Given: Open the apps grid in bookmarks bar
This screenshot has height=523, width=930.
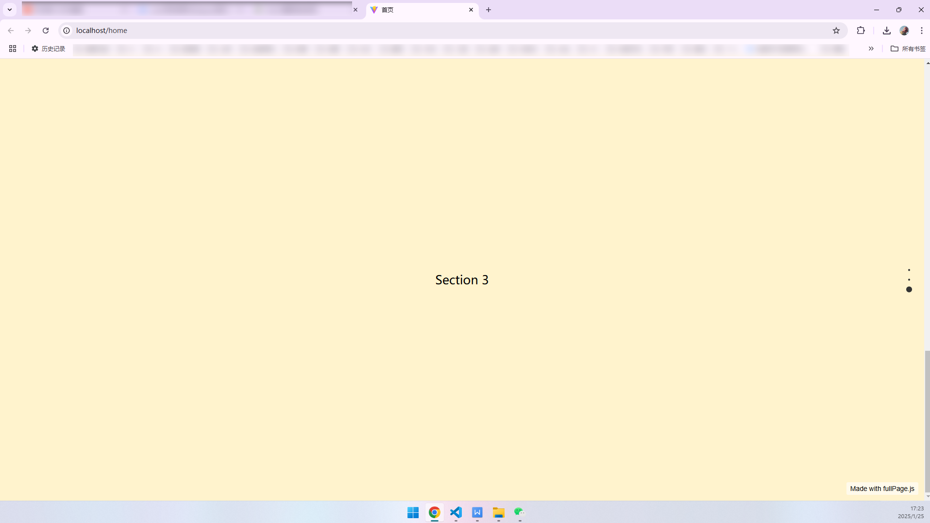Looking at the screenshot, I should click(x=13, y=49).
